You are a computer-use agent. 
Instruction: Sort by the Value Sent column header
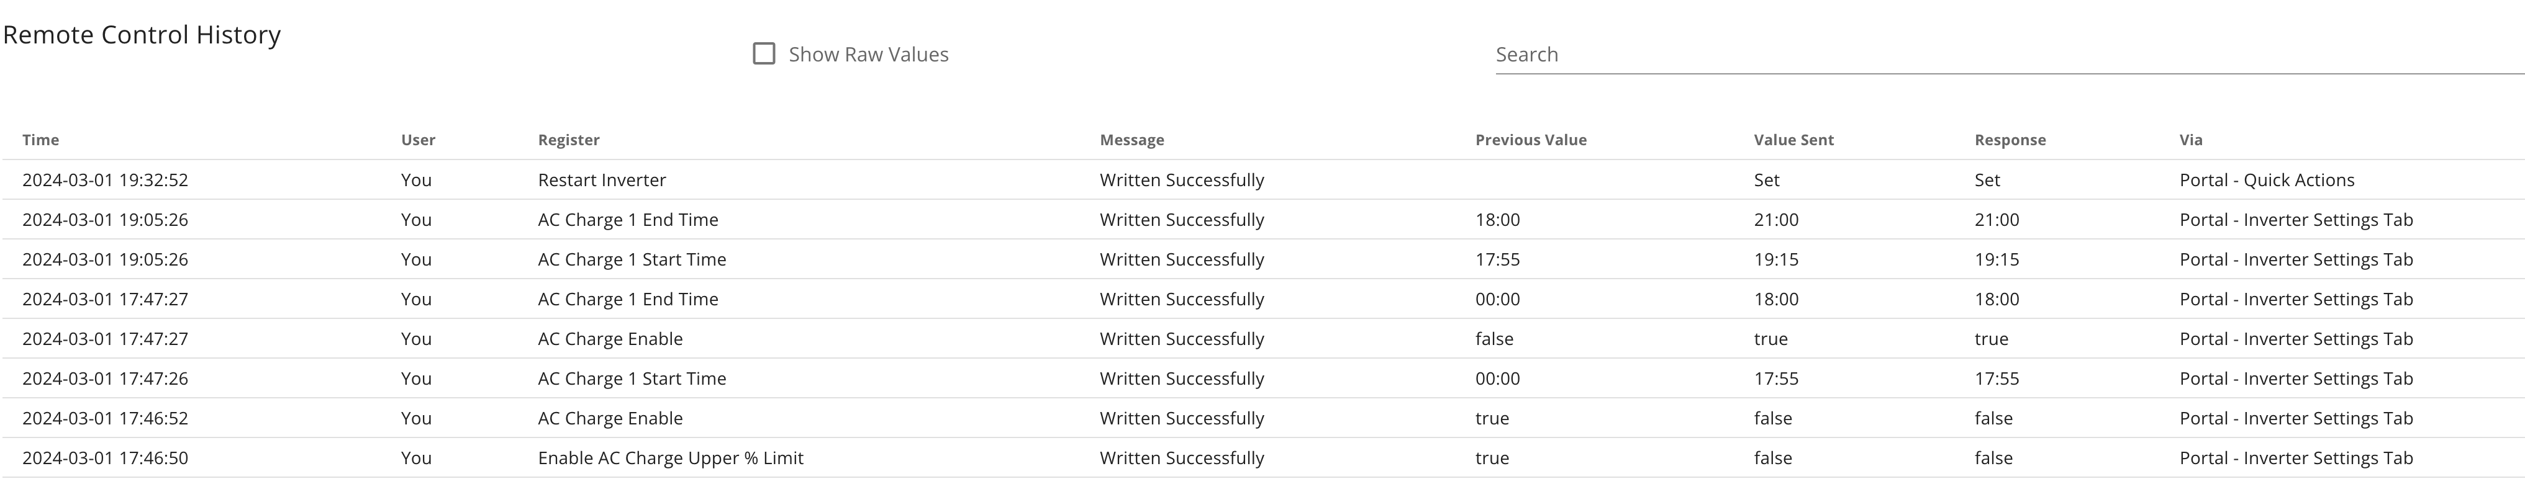tap(1794, 140)
